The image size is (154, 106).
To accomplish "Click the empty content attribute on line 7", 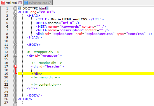I will click(x=94, y=30).
